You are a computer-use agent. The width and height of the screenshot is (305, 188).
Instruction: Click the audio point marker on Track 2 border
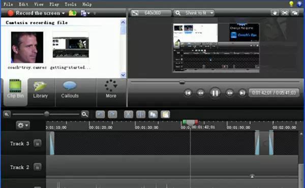coord(252,176)
